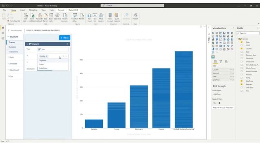260x146 pixels.
Task: Open the Subplots section
Action: pyautogui.click(x=13, y=47)
